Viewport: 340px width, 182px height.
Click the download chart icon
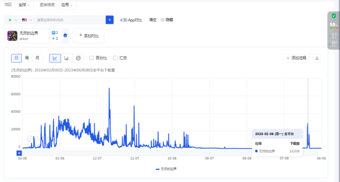click(317, 58)
